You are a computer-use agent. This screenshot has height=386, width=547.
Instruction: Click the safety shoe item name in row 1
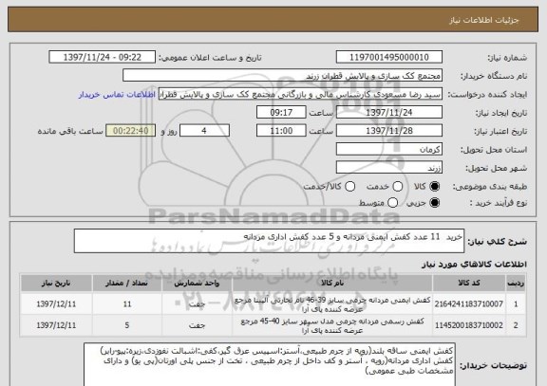332,304
